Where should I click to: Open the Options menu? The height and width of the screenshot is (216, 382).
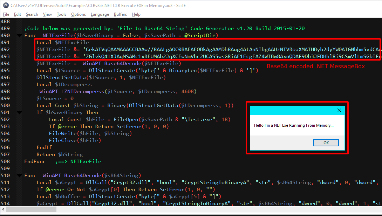coord(79,14)
